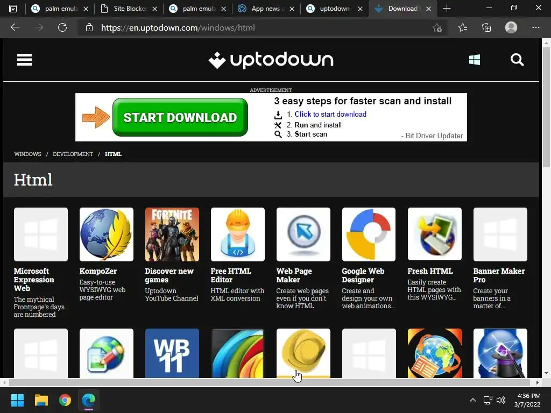Close the App news tab

[x=292, y=9]
